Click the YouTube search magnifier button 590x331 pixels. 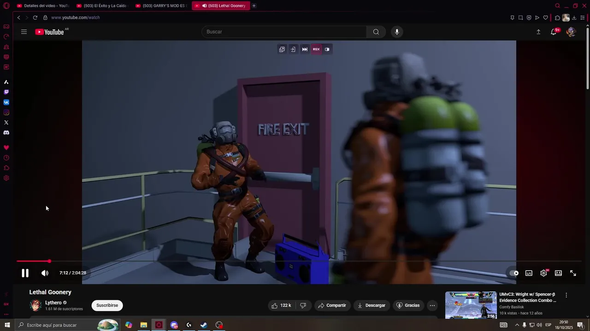(x=376, y=32)
